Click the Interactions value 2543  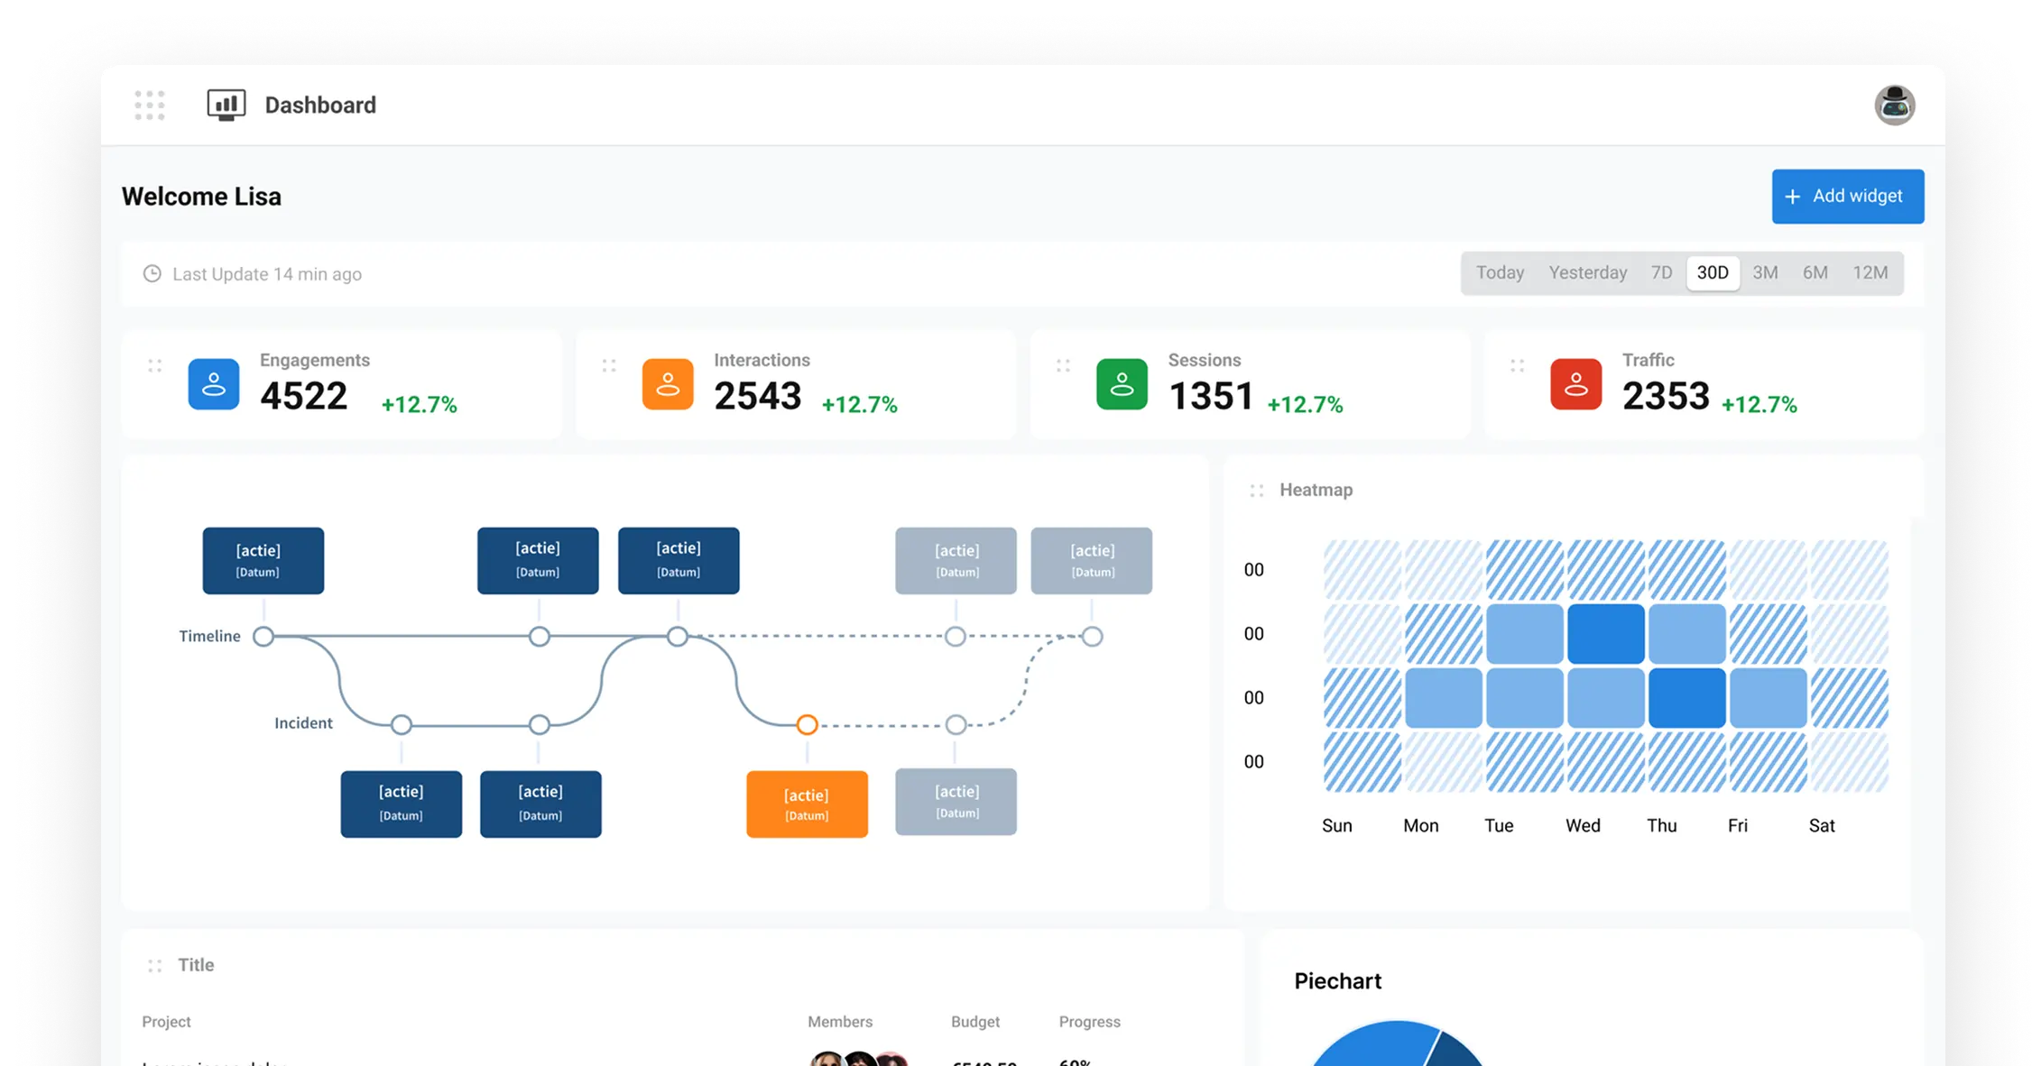point(757,397)
